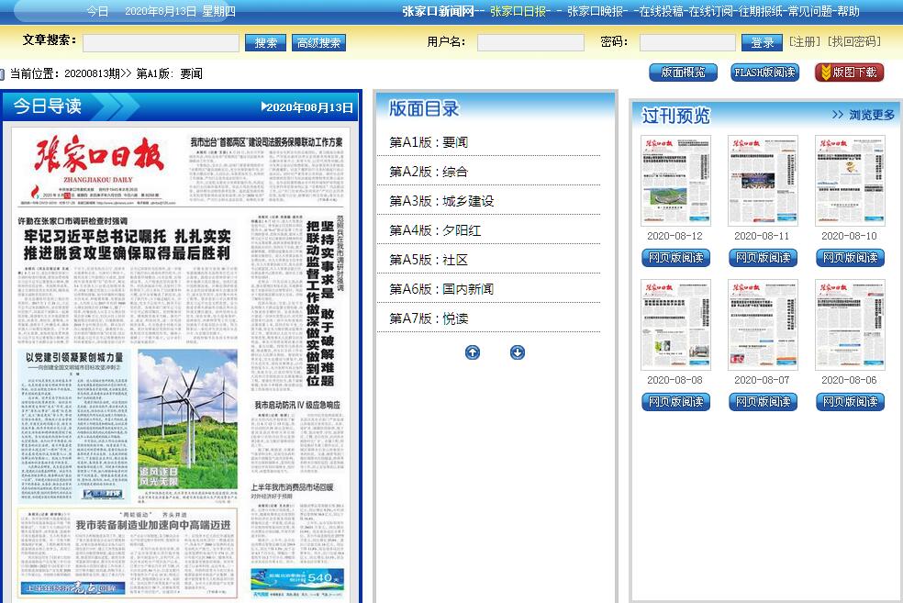Viewport: 903px width, 603px height.
Task: Click the 浏览更多 link with arrows
Action: pyautogui.click(x=863, y=115)
